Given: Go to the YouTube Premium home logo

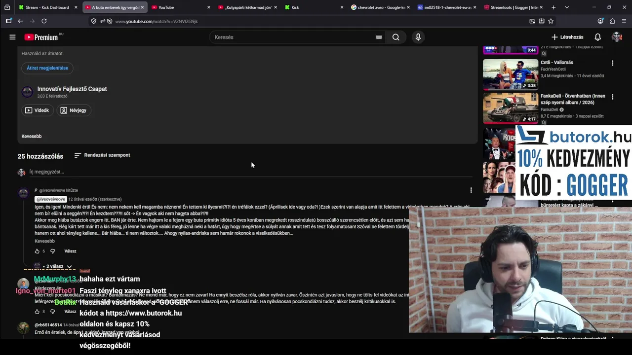Looking at the screenshot, I should click(42, 37).
